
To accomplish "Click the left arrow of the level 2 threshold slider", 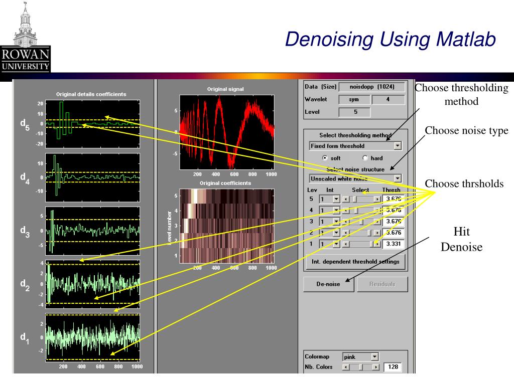I will (x=345, y=233).
